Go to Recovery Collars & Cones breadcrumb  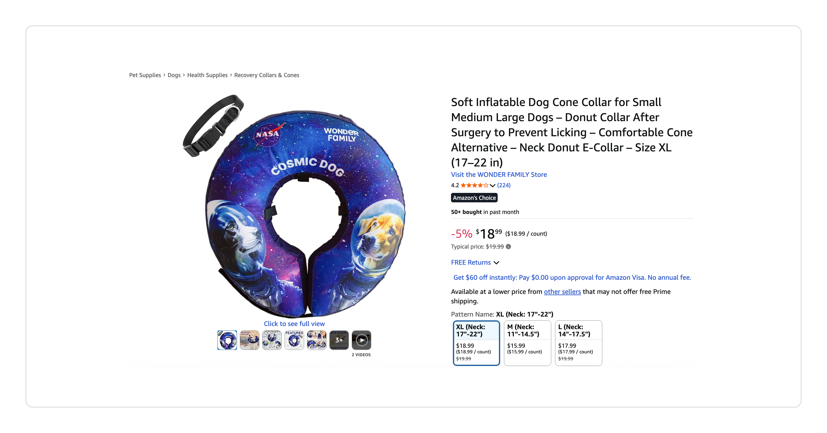tap(266, 75)
